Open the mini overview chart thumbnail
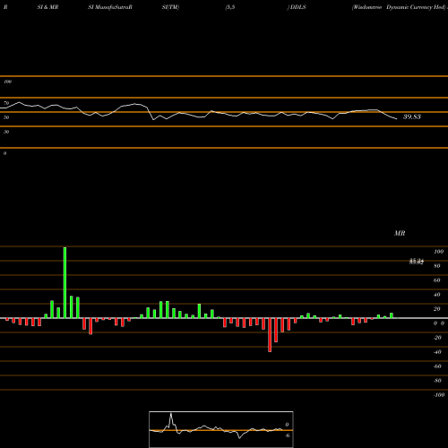Viewport: 448px width, 448px height. click(x=221, y=429)
